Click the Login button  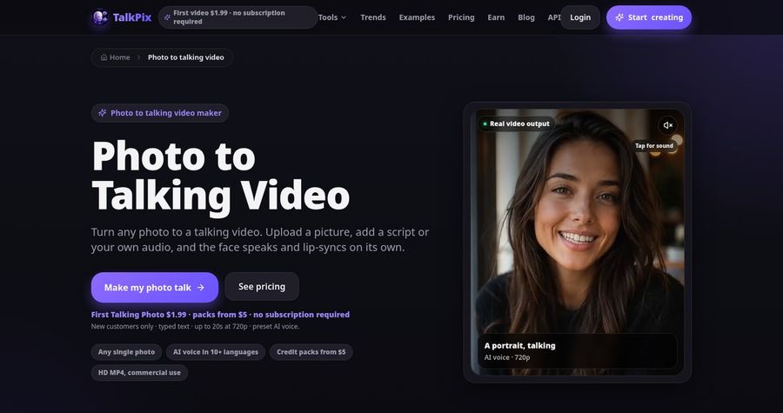[x=580, y=17]
